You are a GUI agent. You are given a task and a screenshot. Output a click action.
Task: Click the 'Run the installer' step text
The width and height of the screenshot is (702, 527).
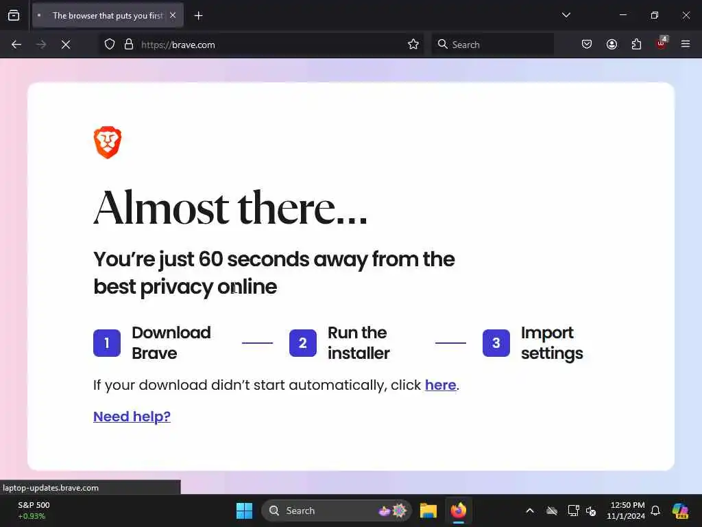[x=359, y=343]
